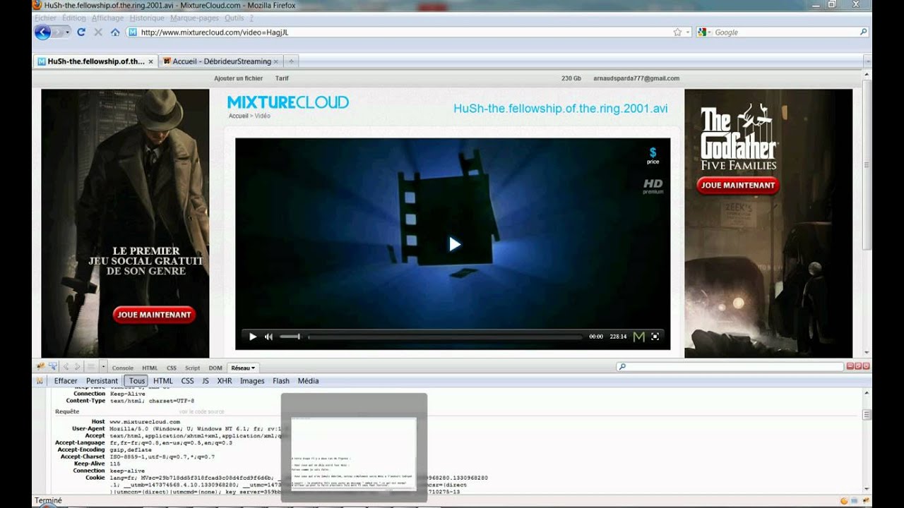Open the Outils menu

[x=234, y=18]
